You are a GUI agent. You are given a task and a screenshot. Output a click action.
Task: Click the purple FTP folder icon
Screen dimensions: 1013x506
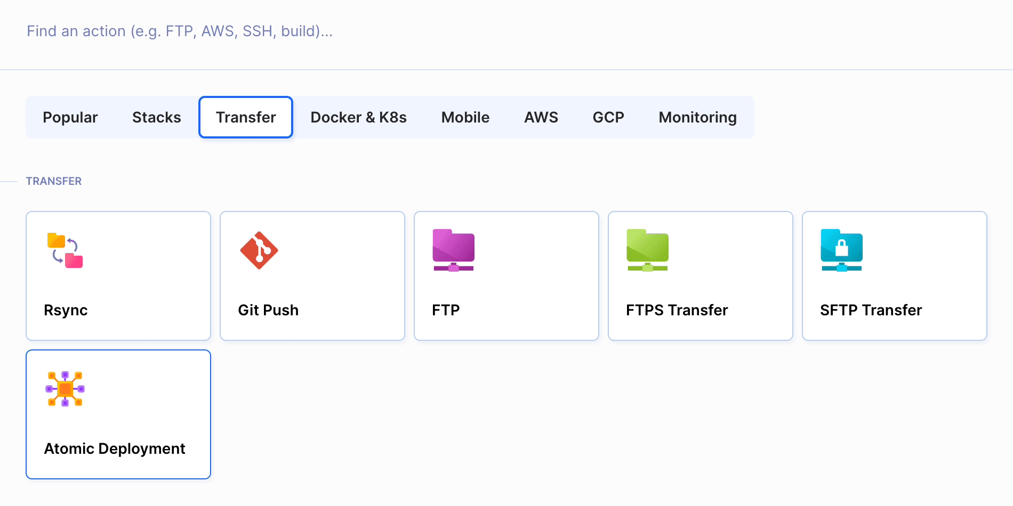tap(453, 250)
